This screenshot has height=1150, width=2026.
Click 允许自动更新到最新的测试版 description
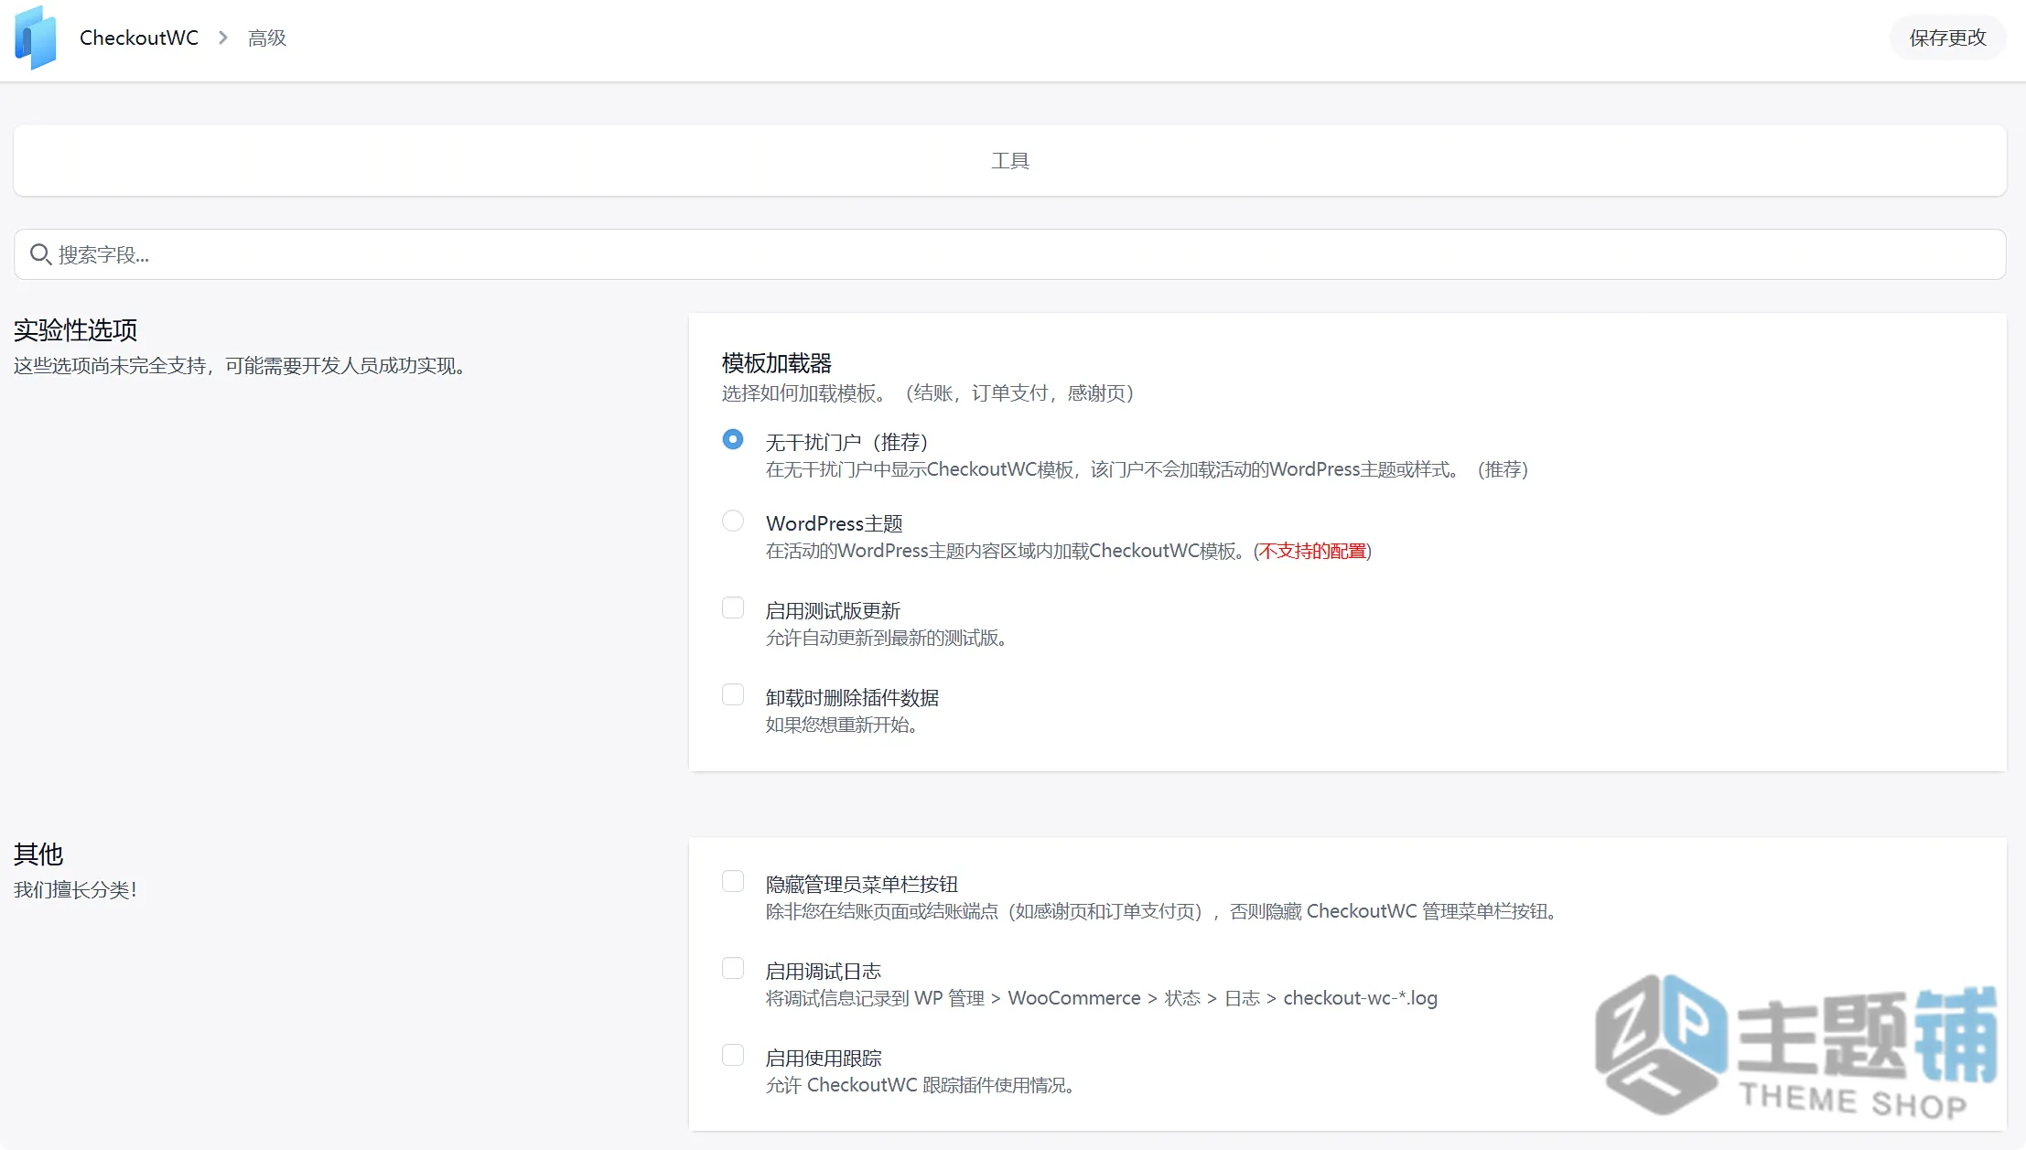point(886,638)
